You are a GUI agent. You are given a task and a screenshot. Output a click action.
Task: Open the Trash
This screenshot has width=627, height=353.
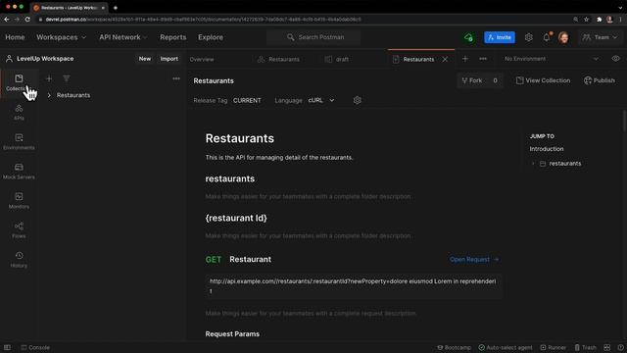click(x=586, y=347)
